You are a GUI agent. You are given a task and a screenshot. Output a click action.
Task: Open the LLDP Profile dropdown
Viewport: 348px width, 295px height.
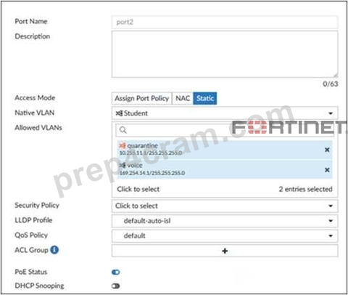225,221
